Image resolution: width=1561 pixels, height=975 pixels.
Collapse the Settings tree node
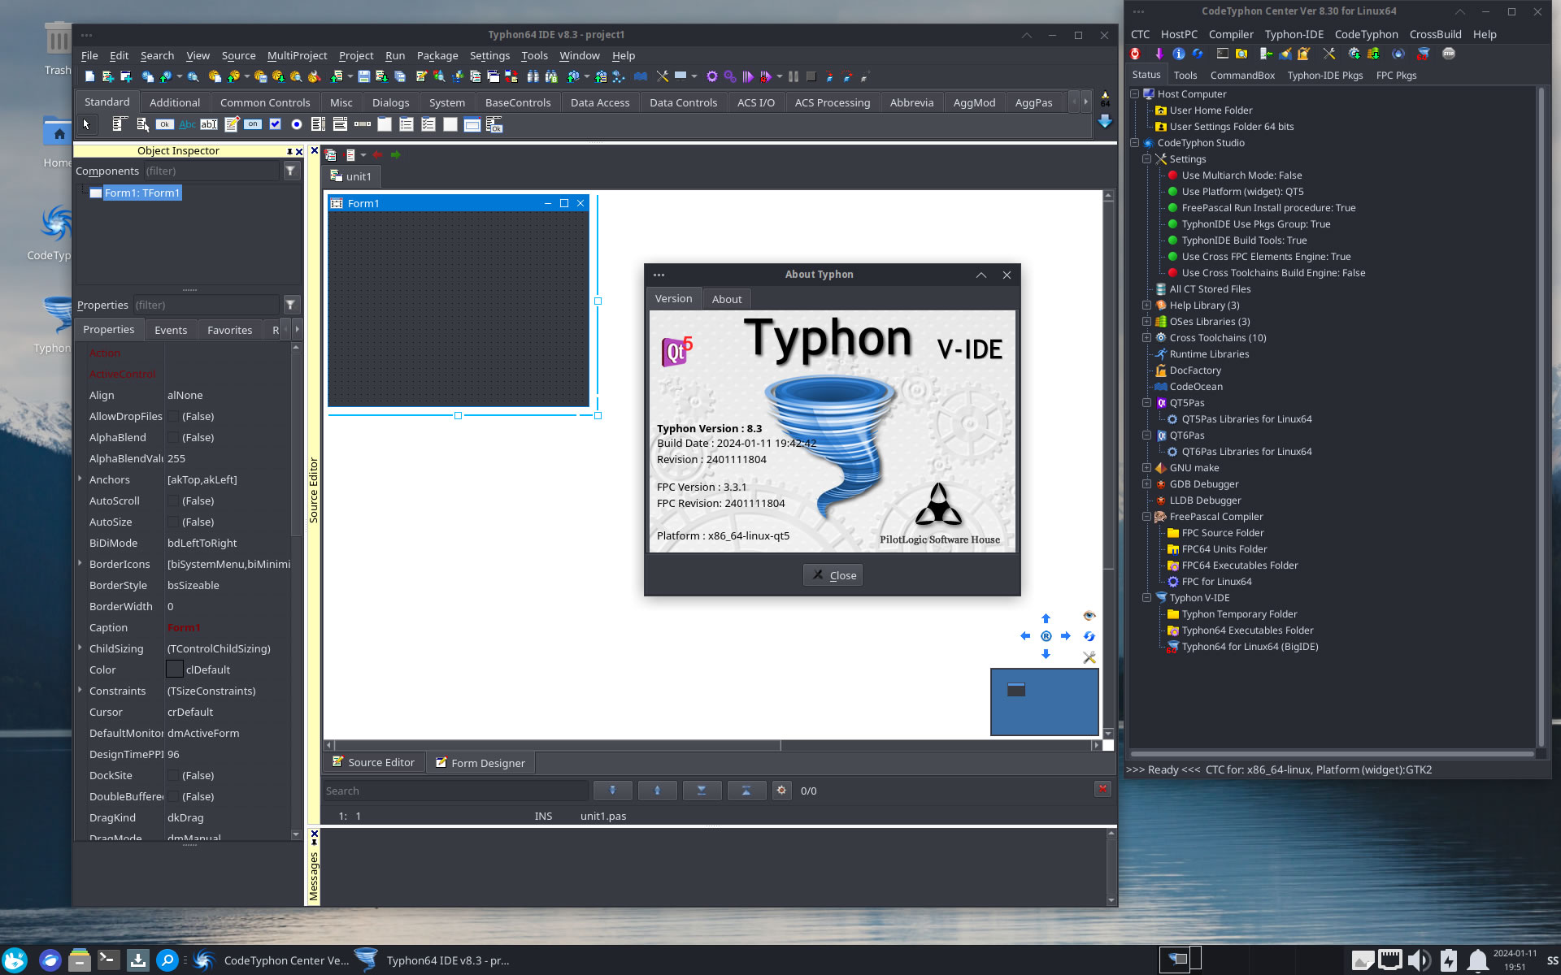[1146, 159]
